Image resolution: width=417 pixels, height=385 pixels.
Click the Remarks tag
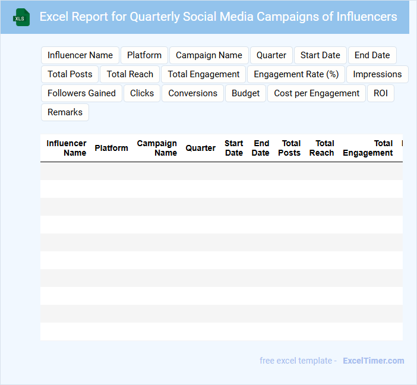pyautogui.click(x=65, y=112)
